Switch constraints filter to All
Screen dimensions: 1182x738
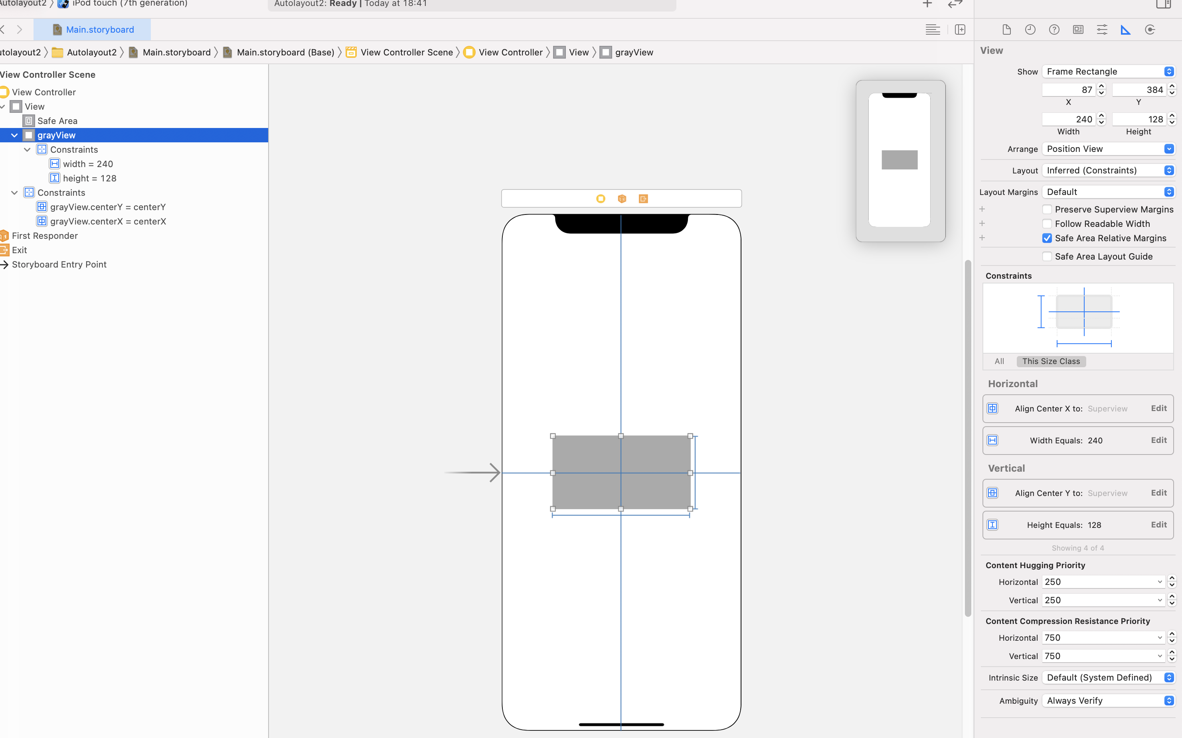click(999, 361)
